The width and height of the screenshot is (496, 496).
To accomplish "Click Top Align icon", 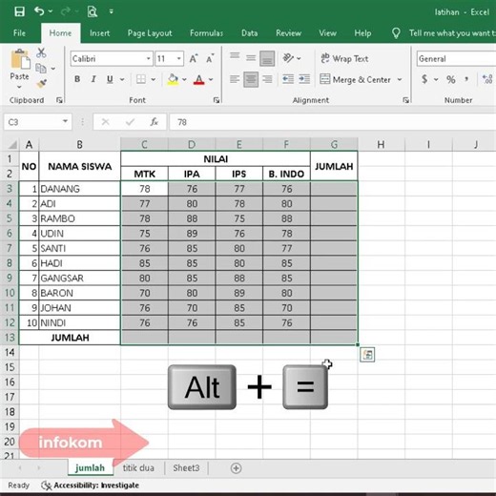I will 235,55.
